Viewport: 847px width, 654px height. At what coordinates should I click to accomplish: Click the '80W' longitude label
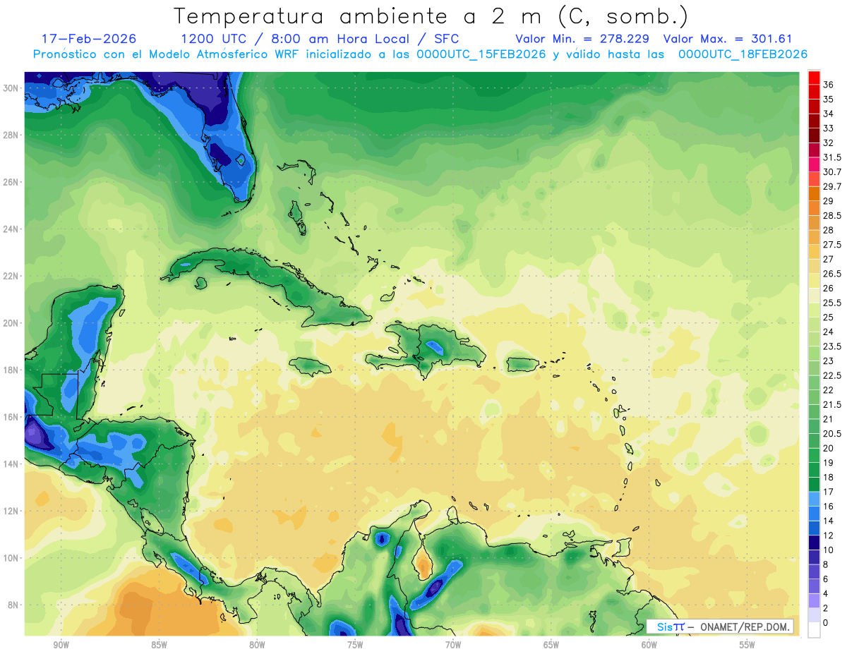[x=257, y=645]
